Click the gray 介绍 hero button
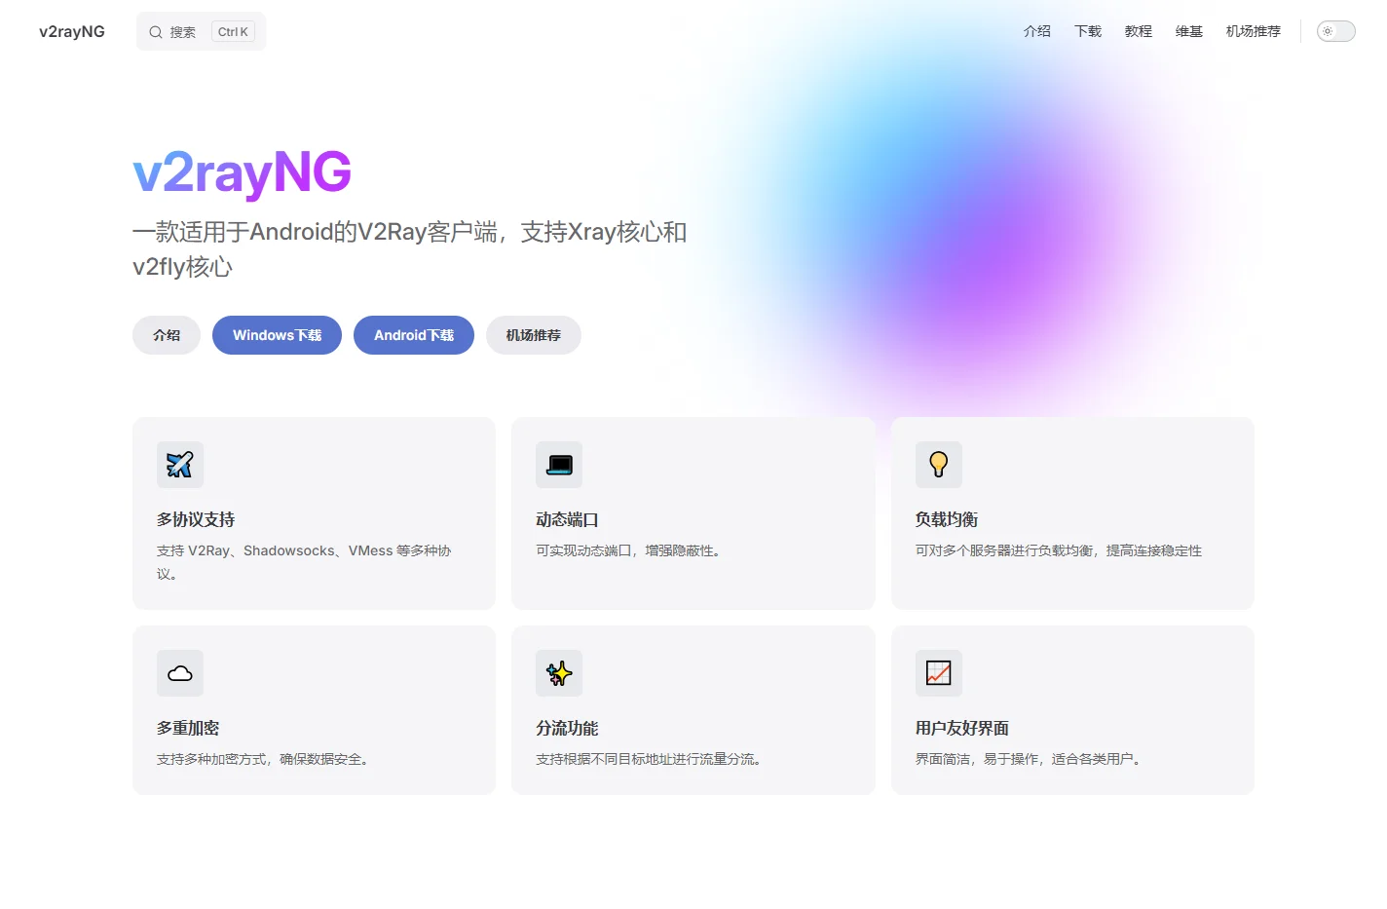Viewport: 1387px width, 909px height. point(167,335)
